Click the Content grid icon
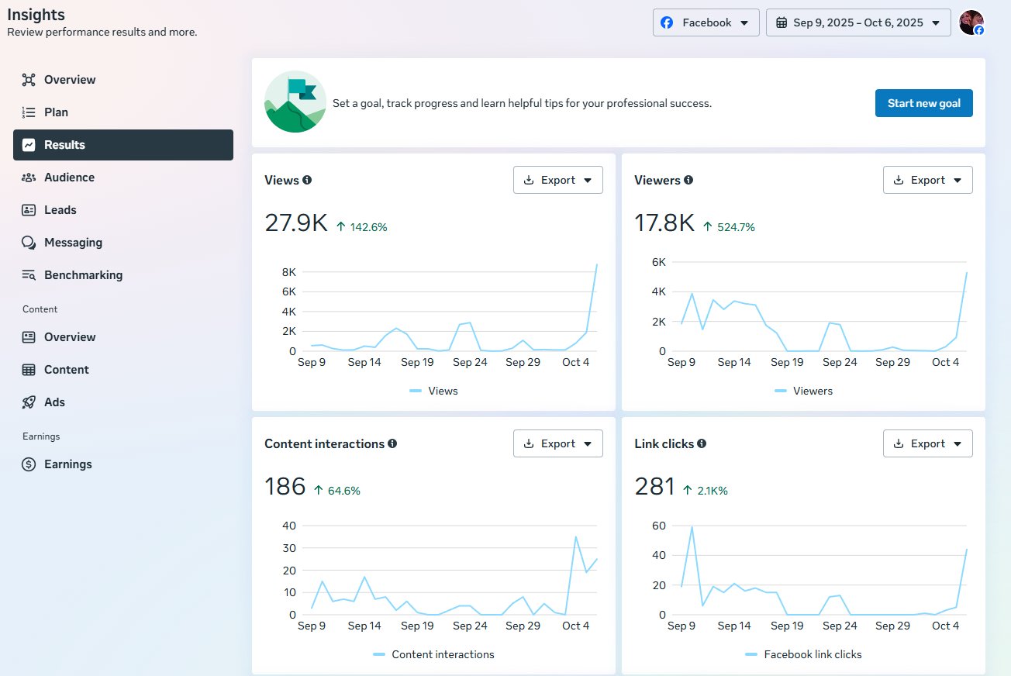 coord(29,369)
